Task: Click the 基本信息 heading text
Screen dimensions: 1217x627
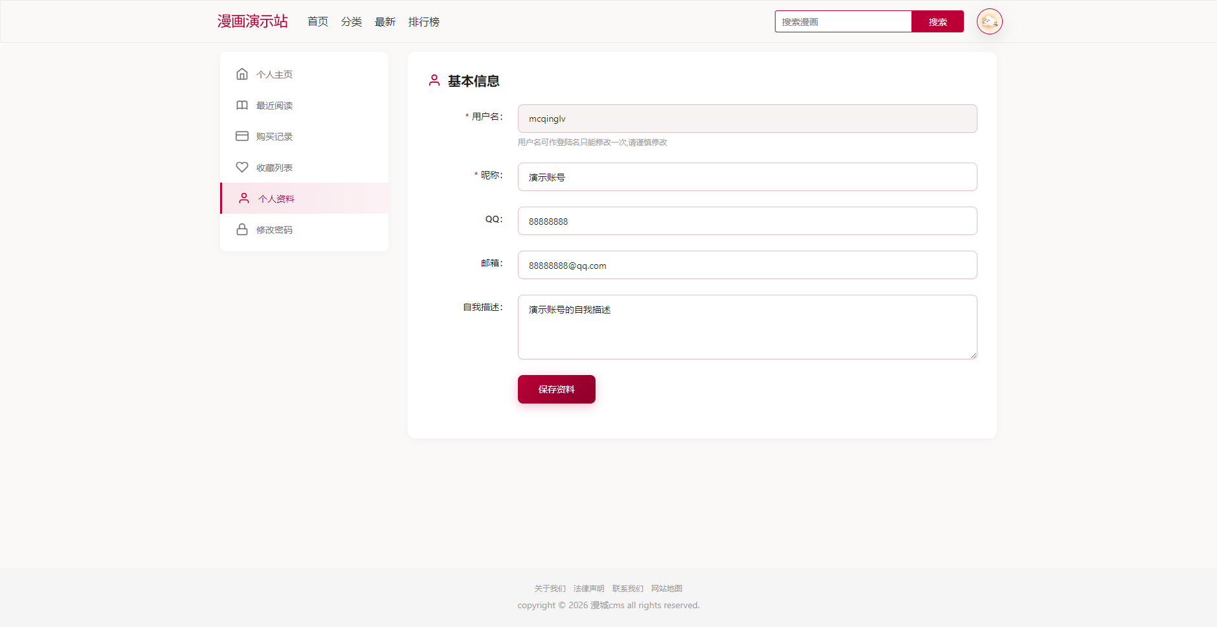Action: pos(474,81)
